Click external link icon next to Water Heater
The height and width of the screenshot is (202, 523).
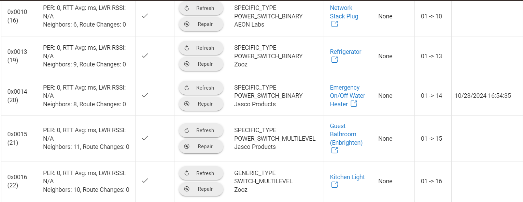pyautogui.click(x=354, y=104)
